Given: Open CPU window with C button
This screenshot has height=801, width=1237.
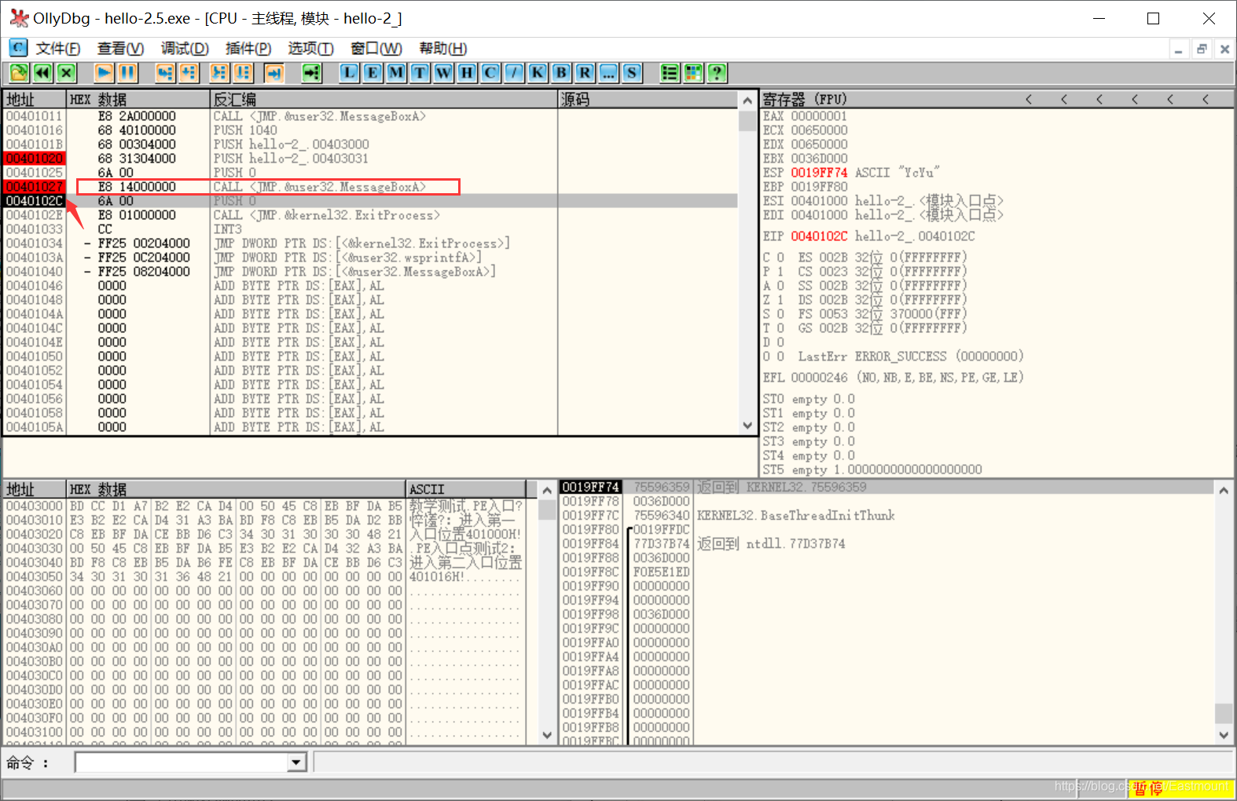Looking at the screenshot, I should click(x=490, y=73).
